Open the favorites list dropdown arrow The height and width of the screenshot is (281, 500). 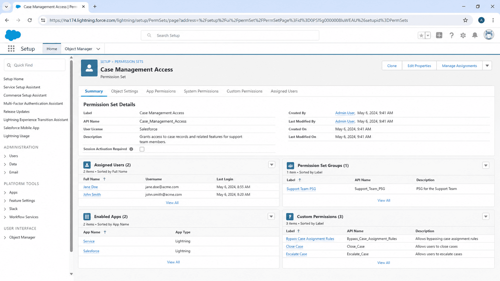(428, 36)
